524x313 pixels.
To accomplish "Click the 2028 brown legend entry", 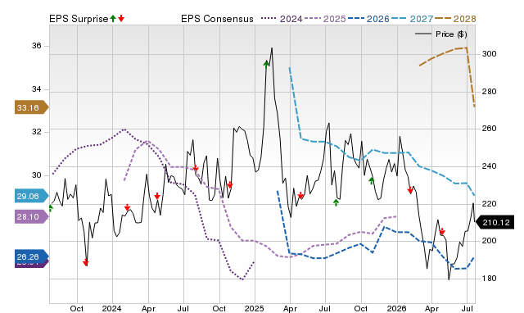I will pyautogui.click(x=455, y=19).
